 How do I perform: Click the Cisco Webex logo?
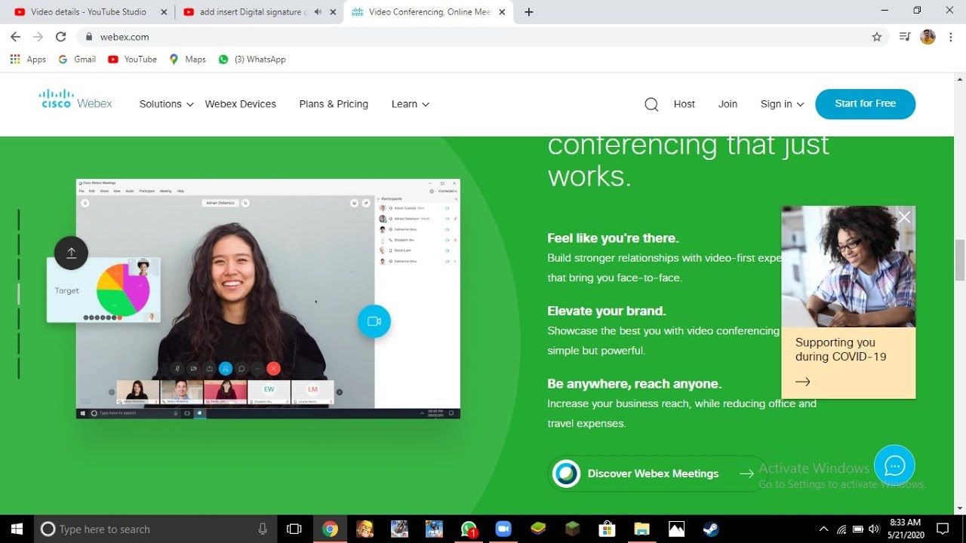[75, 100]
